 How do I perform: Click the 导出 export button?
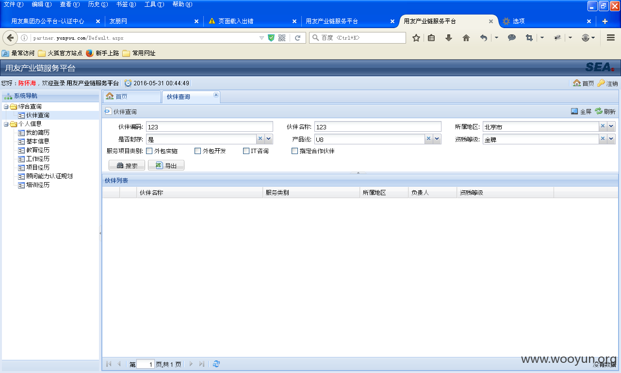166,166
